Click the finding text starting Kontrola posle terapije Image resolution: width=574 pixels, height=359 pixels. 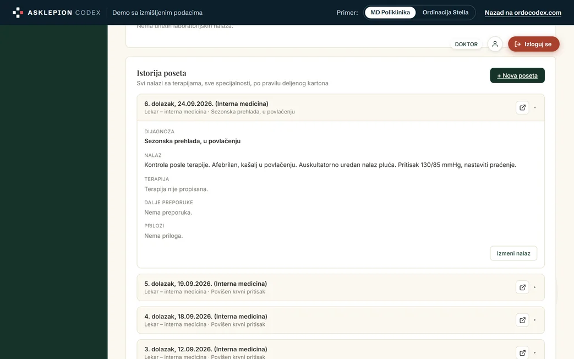330,165
